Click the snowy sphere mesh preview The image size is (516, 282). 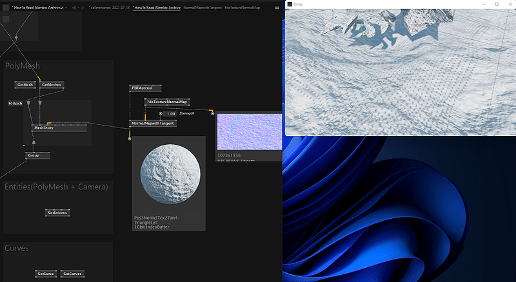point(170,174)
